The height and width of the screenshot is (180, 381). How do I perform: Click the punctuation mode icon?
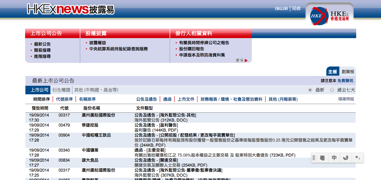tap(358, 158)
